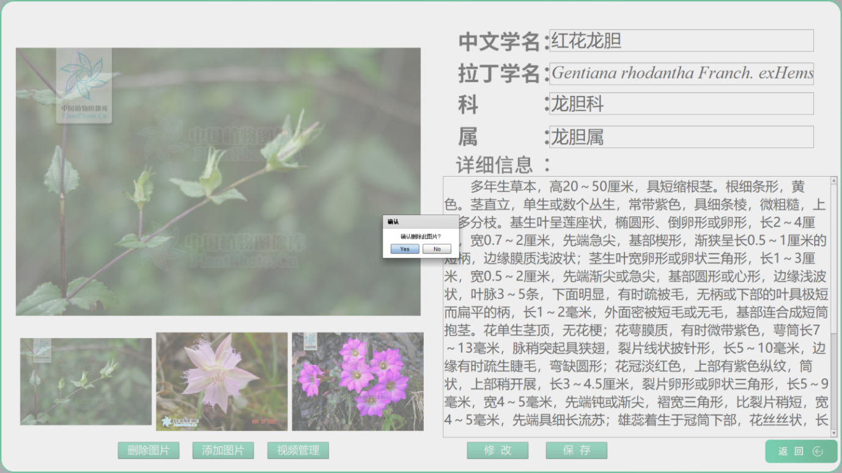
Task: Click the 保存 save button
Action: 576,450
